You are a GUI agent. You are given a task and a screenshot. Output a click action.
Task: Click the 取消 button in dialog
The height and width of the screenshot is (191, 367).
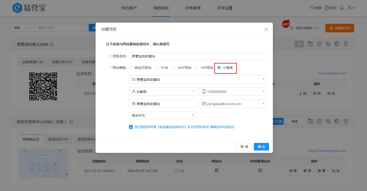(x=244, y=147)
